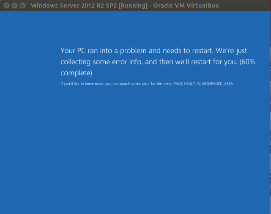Image resolution: width=271 pixels, height=214 pixels.
Task: Click the "error info," words
Action: tap(127, 62)
